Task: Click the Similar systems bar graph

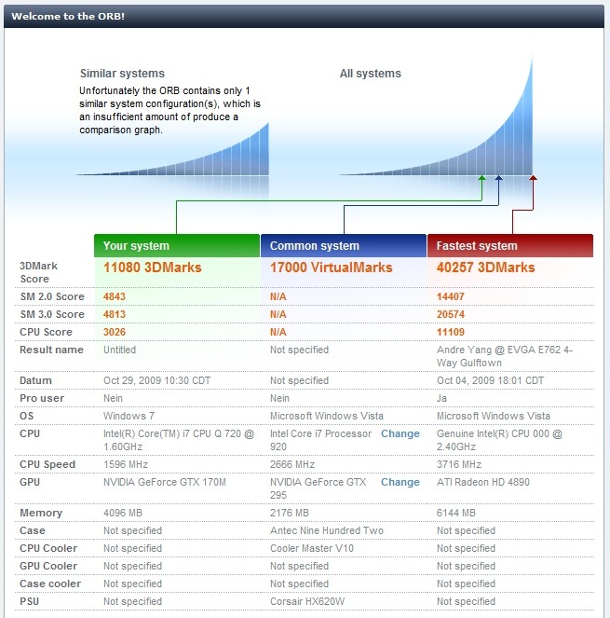Action: (x=173, y=150)
